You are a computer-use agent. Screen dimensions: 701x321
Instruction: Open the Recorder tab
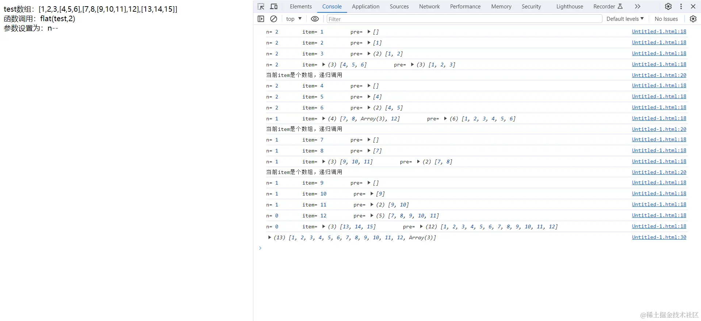[x=608, y=7]
